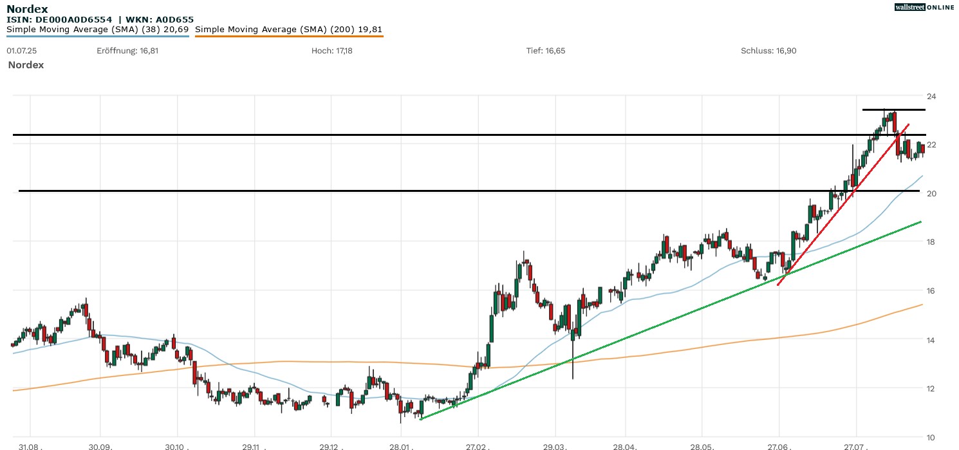Click the Tief: 16,65 value
This screenshot has width=959, height=450.
point(546,50)
